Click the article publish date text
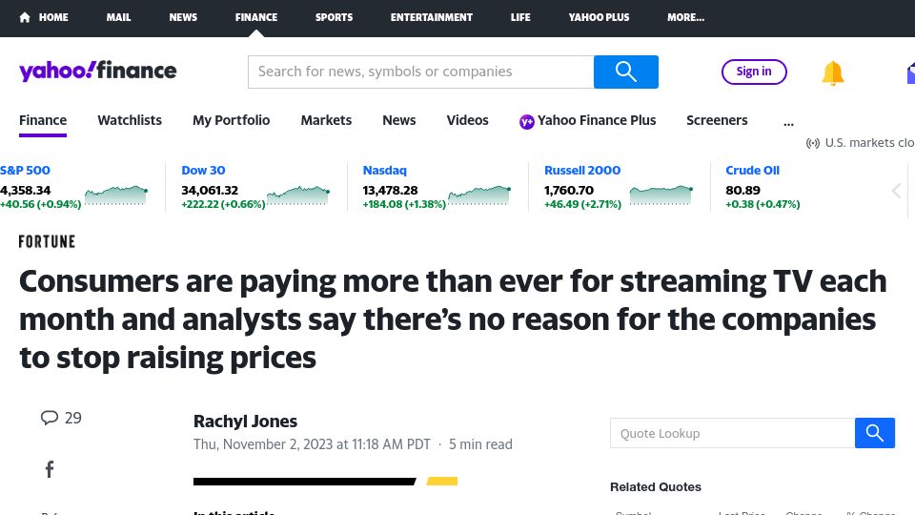 pos(312,444)
